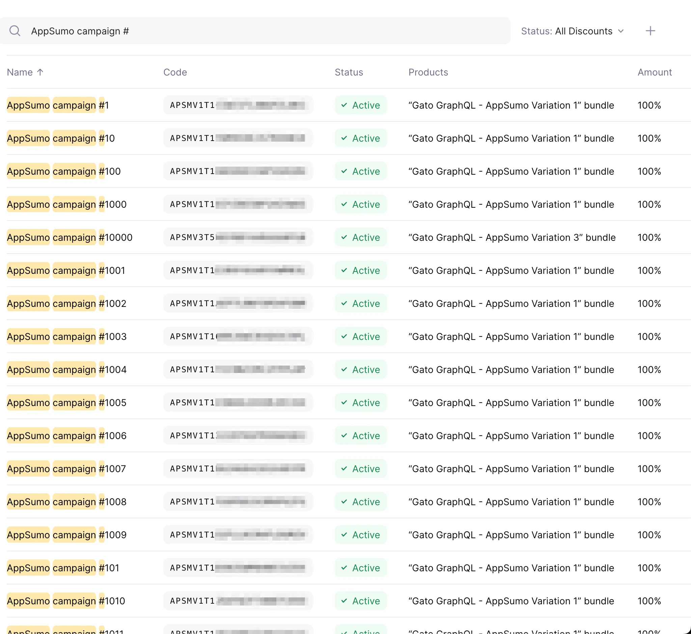
Task: Click the AppSumo Variation 3 bundle product
Action: 512,237
